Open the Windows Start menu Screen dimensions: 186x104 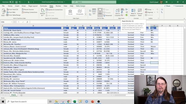[3, 101]
